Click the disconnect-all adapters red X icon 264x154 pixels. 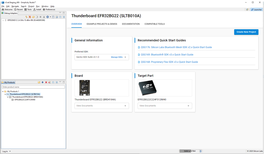click(x=30, y=17)
